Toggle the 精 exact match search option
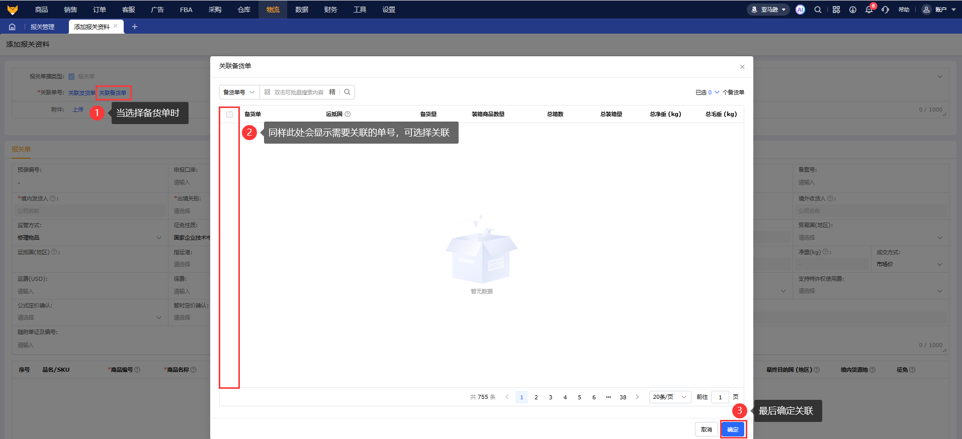This screenshot has height=439, width=962. pyautogui.click(x=332, y=92)
